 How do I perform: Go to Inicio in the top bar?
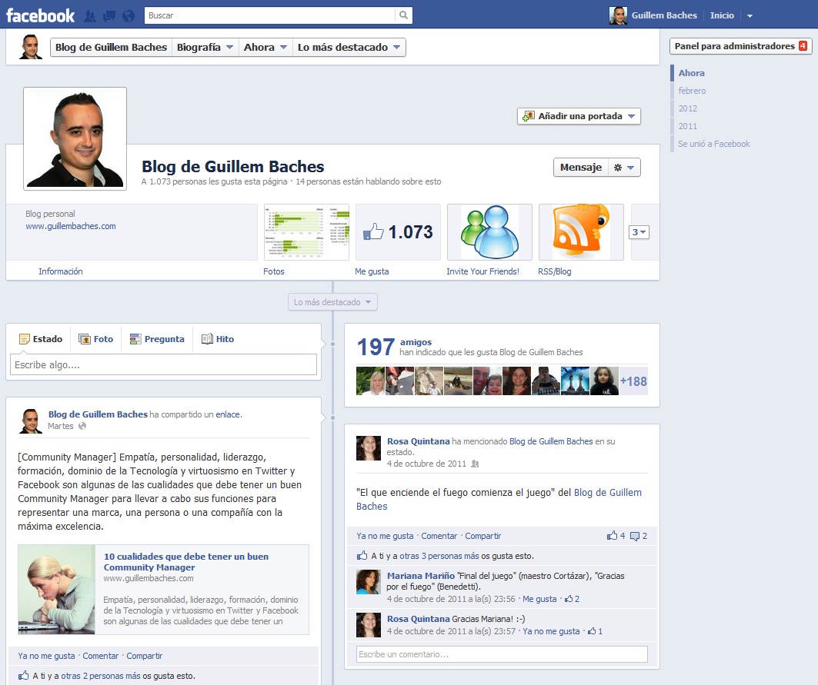pos(722,15)
